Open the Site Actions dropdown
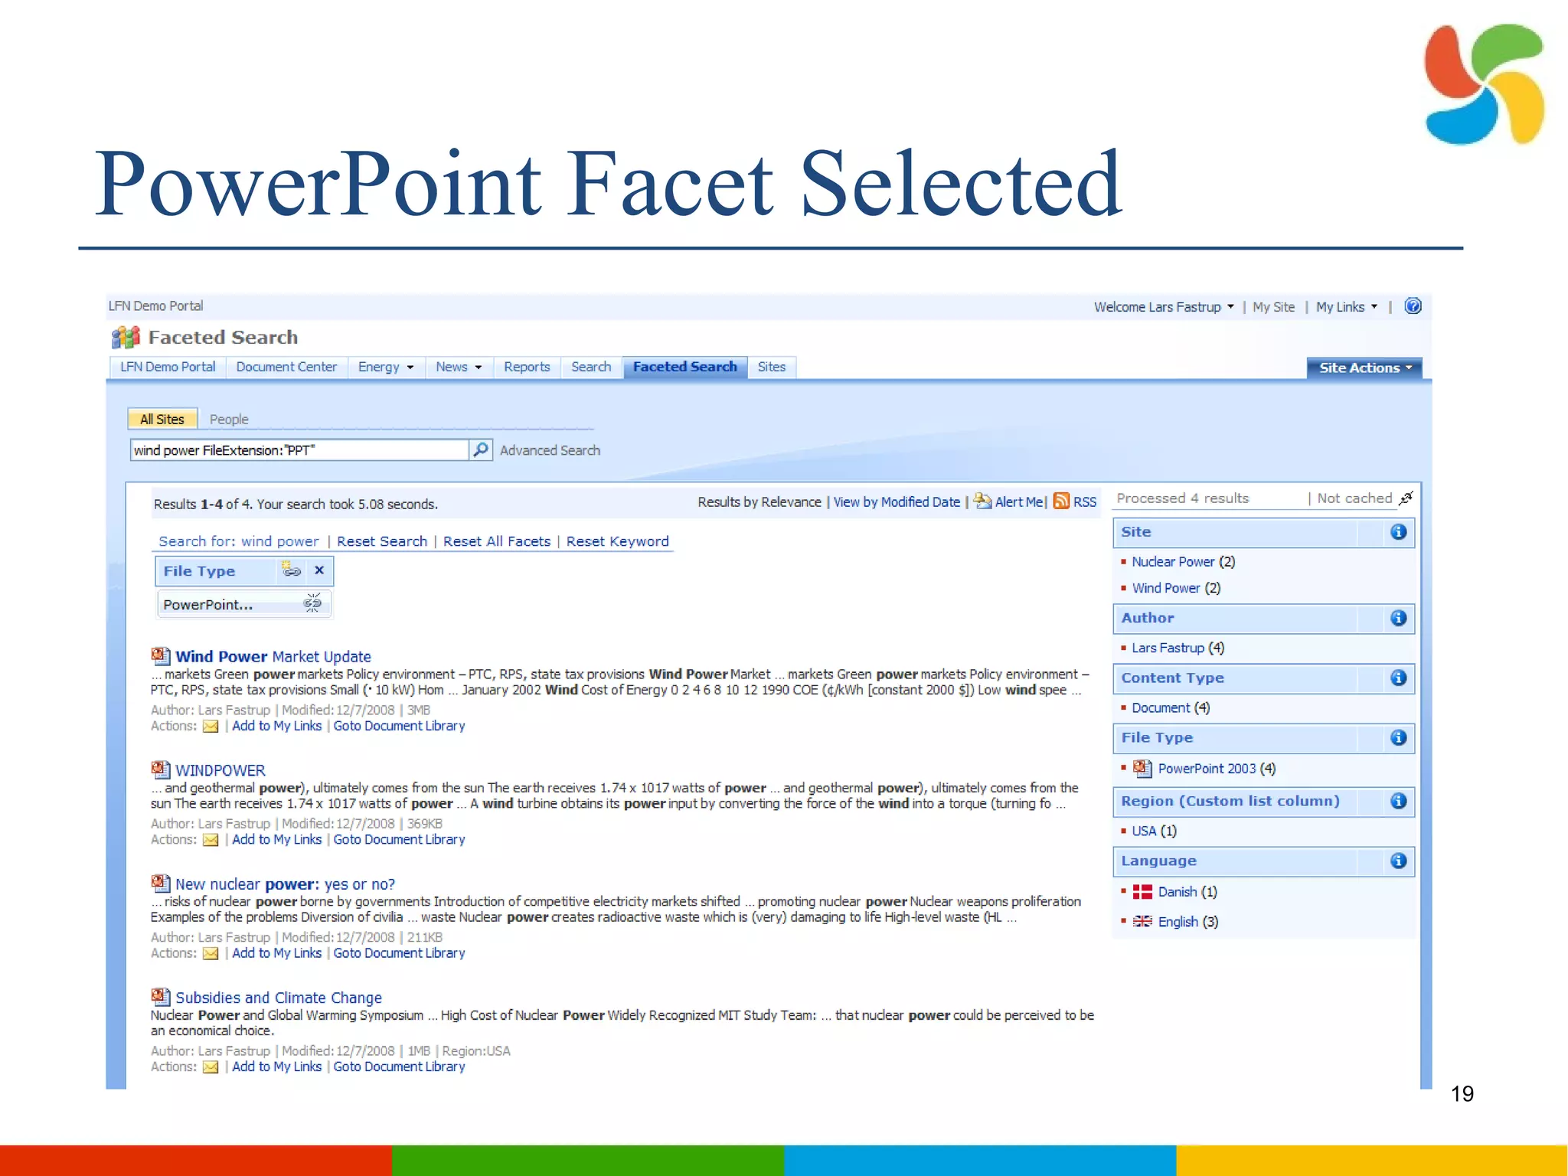The width and height of the screenshot is (1568, 1176). [x=1364, y=367]
